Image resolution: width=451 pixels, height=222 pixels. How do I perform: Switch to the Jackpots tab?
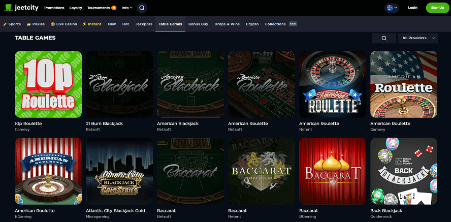click(144, 24)
